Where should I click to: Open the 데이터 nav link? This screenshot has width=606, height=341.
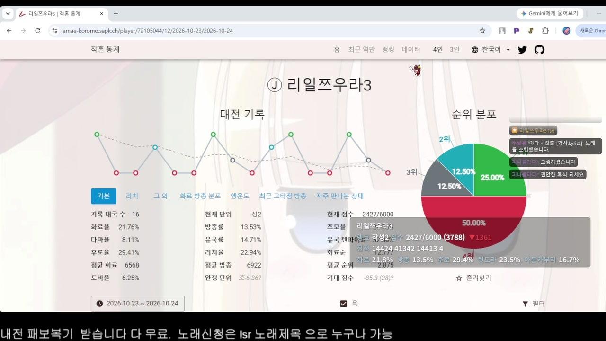[x=411, y=49]
